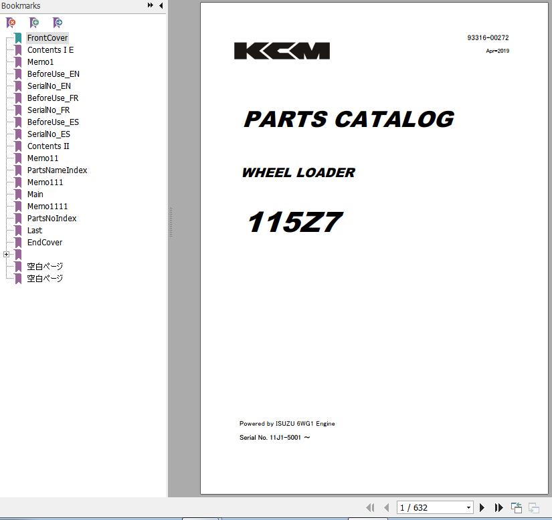
Task: Expand the unnamed bookmark node
Action: point(6,254)
